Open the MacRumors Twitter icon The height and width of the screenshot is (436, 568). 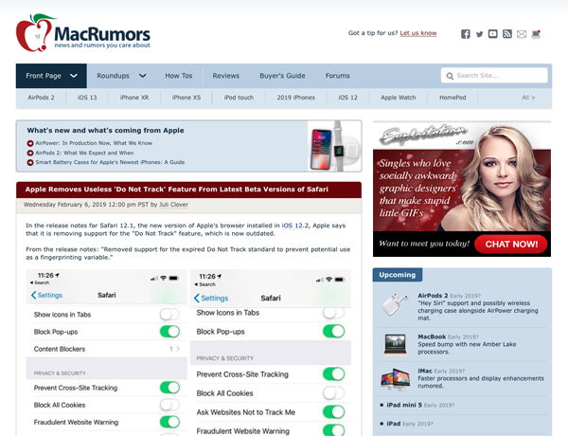click(479, 34)
